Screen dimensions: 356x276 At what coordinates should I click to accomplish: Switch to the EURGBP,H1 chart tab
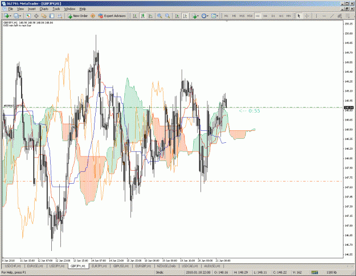144,266
